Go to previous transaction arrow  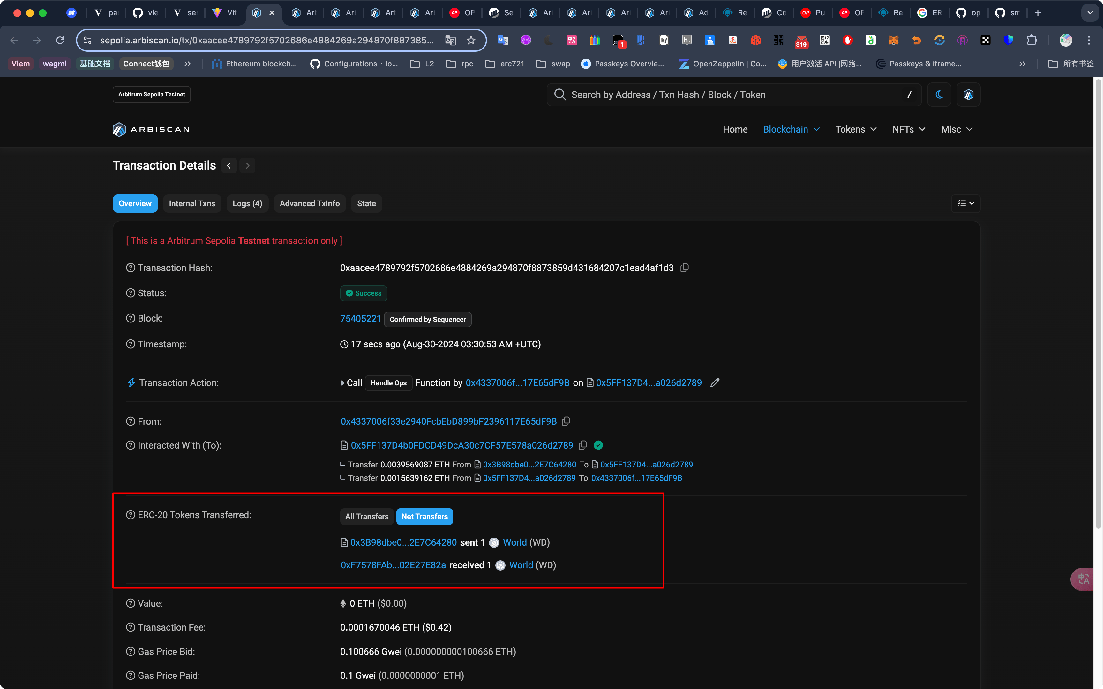click(x=229, y=165)
